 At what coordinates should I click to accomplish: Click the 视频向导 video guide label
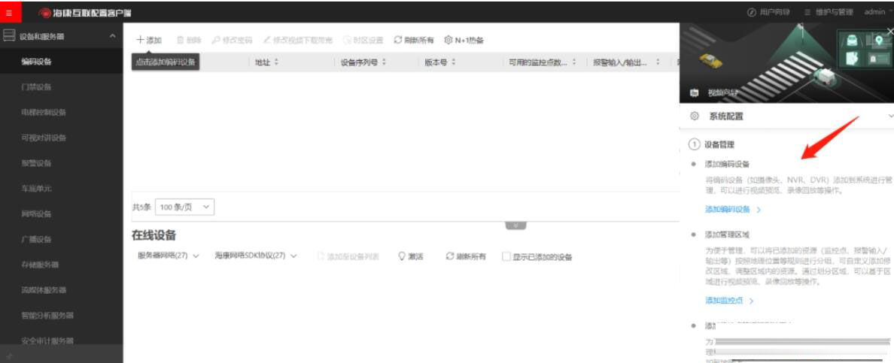point(722,92)
